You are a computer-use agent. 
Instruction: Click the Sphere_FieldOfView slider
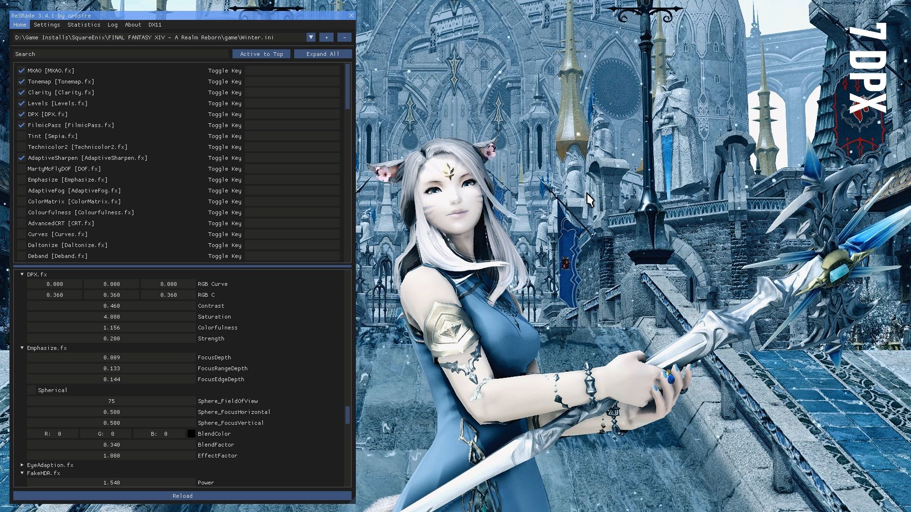pyautogui.click(x=112, y=401)
